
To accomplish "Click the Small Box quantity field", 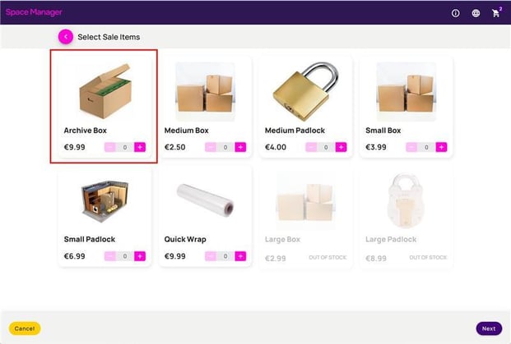I will 426,147.
